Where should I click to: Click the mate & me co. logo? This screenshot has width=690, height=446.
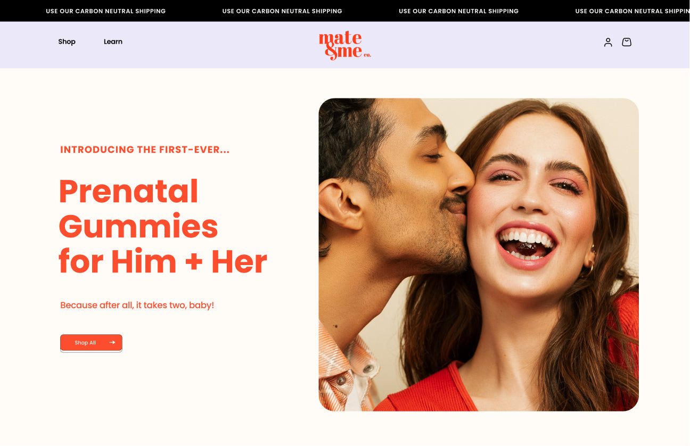pos(344,45)
